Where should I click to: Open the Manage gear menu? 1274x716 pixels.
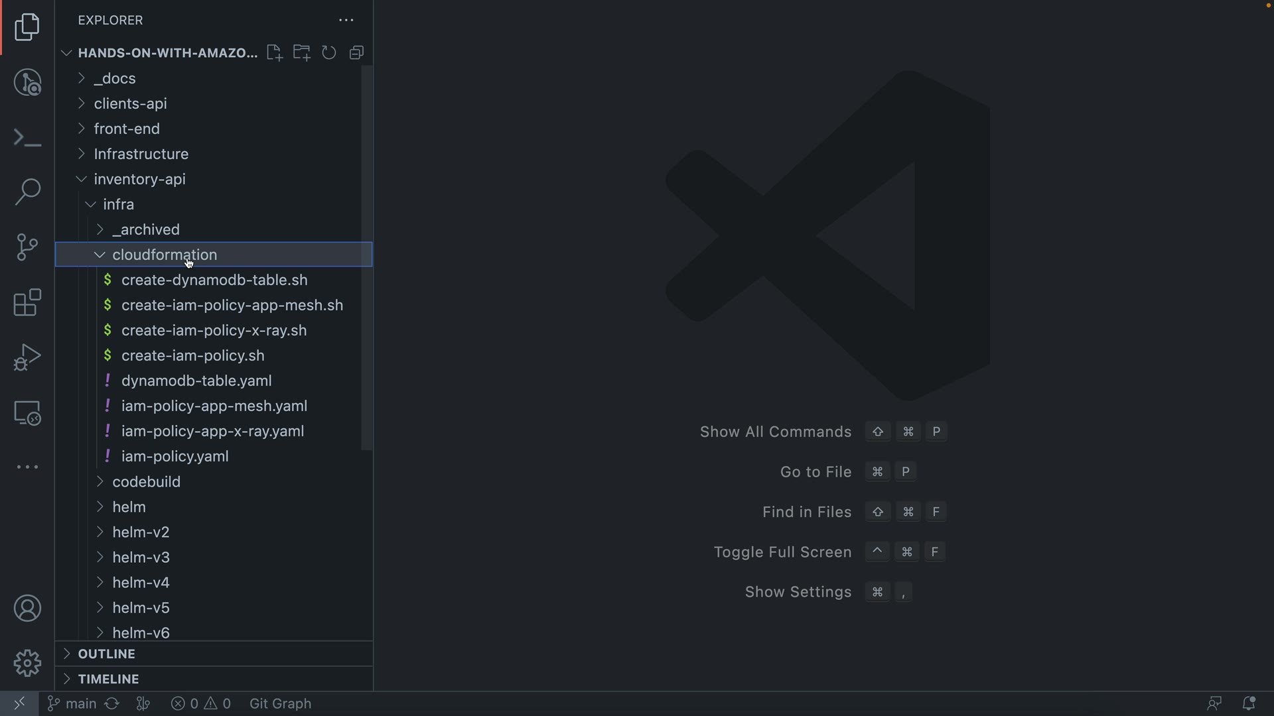[27, 663]
